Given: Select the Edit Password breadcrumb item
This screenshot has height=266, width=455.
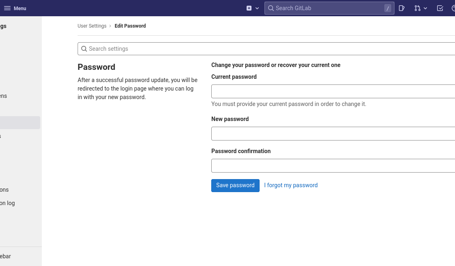Looking at the screenshot, I should [130, 26].
